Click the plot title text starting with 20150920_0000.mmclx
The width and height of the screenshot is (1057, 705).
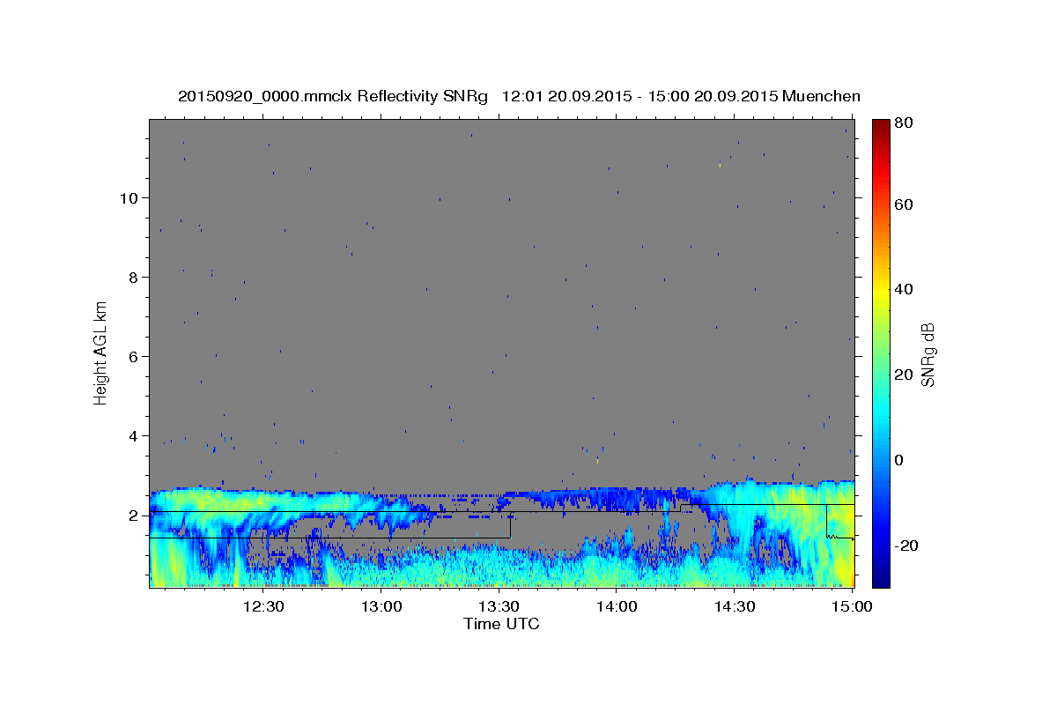519,96
